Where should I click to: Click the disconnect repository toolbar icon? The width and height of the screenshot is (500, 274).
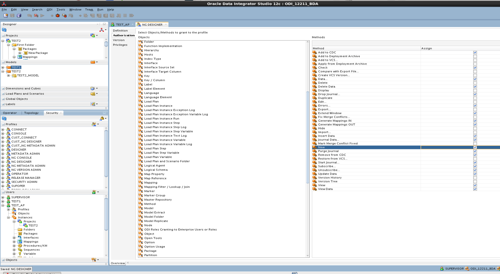36,16
